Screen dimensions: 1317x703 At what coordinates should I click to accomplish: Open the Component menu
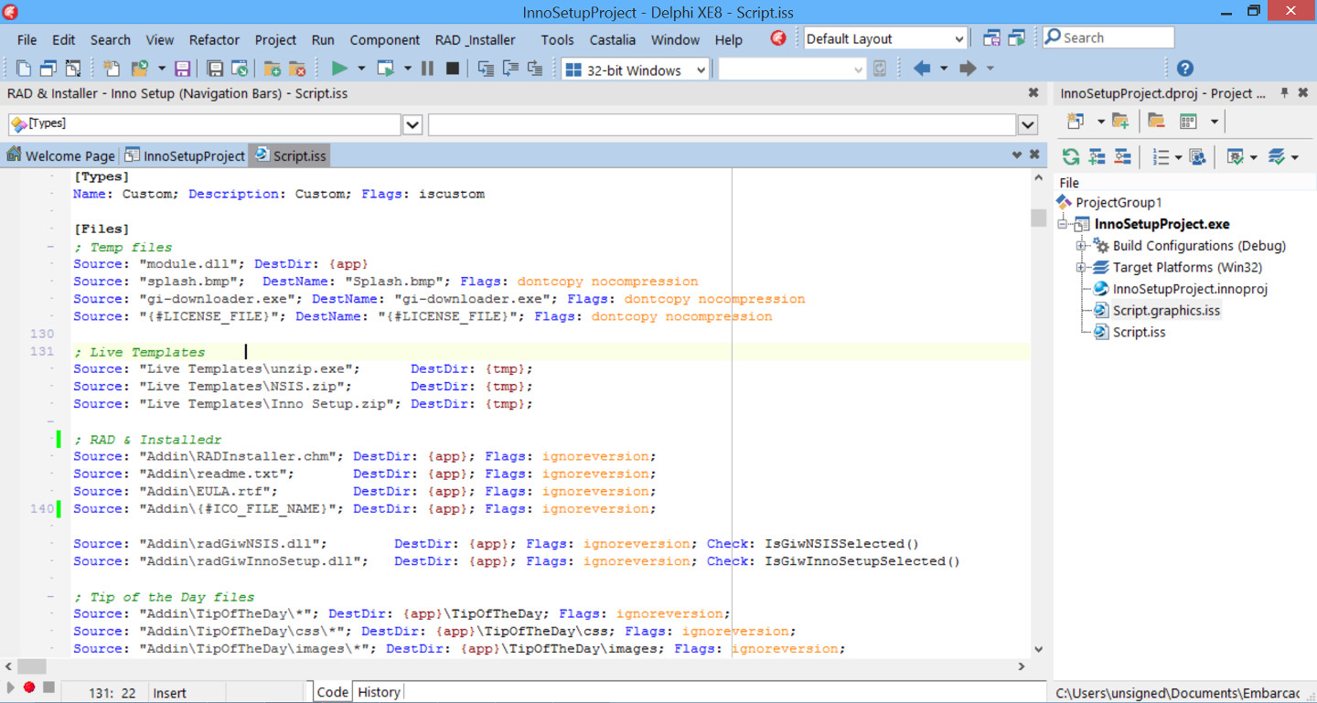pyautogui.click(x=385, y=39)
